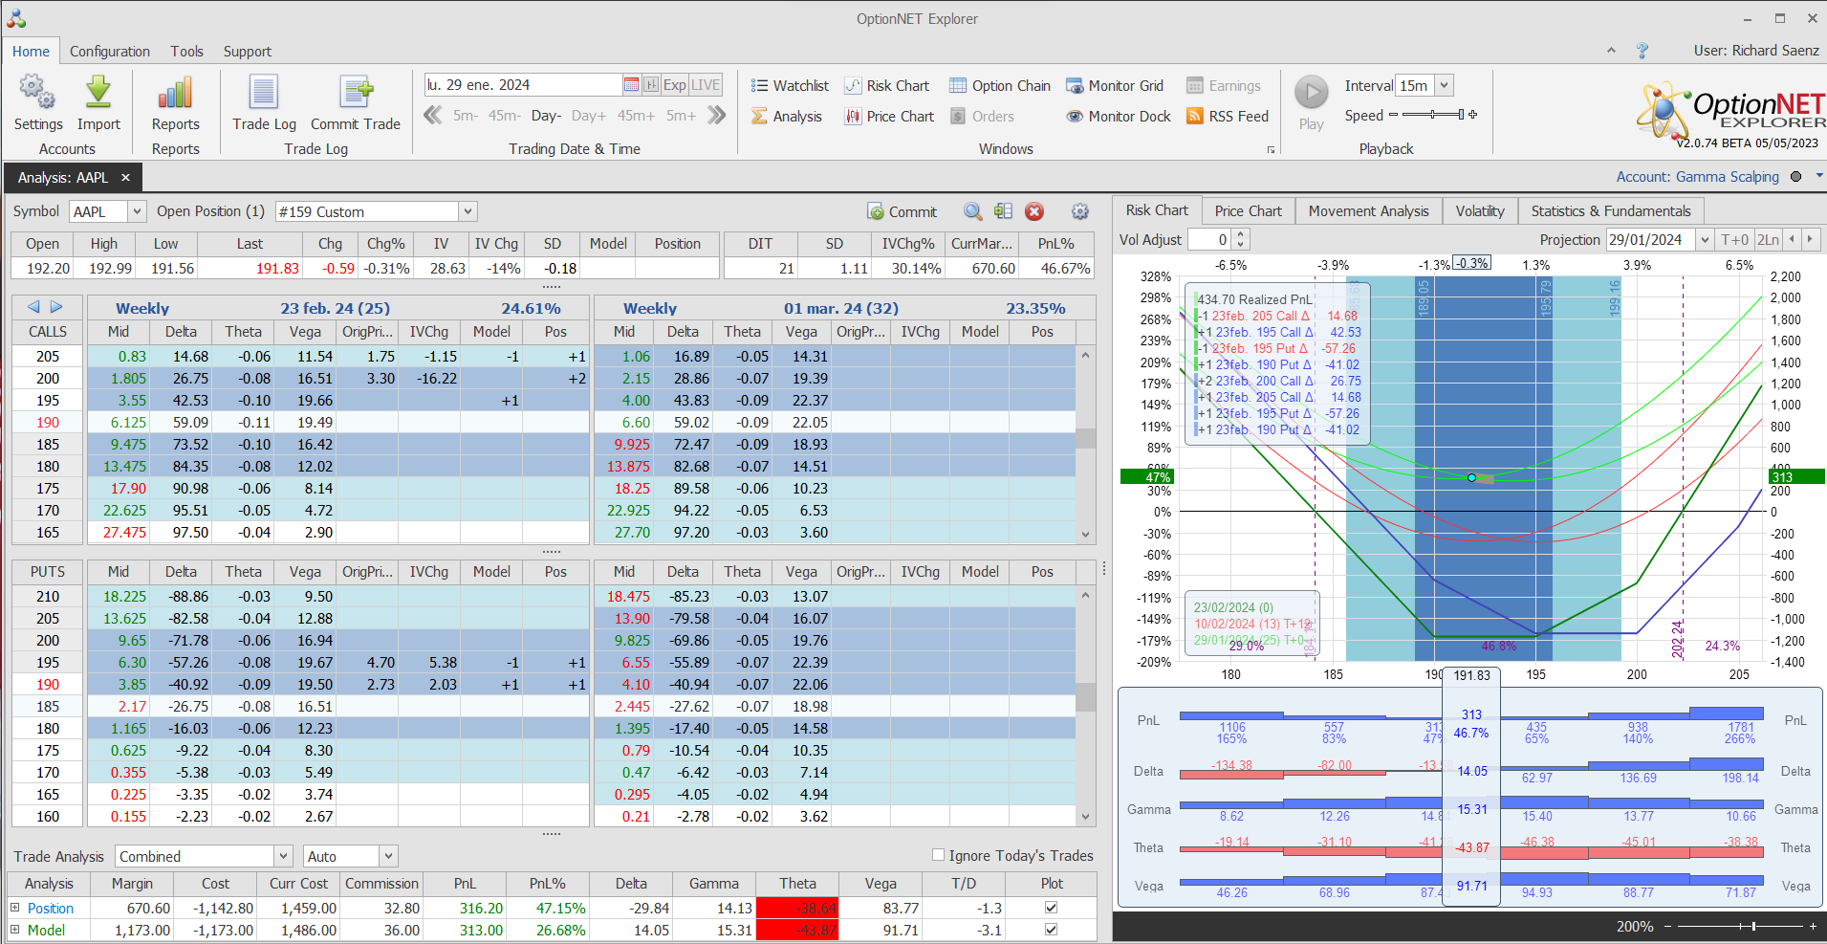Go to previous expiration with left arrow
1827x944 pixels.
(33, 307)
